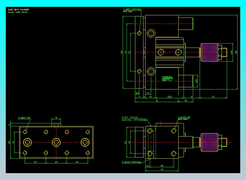The height and width of the screenshot is (180, 246).
Task: Select the magenta knurled knob in side view
Action: pyautogui.click(x=209, y=143)
